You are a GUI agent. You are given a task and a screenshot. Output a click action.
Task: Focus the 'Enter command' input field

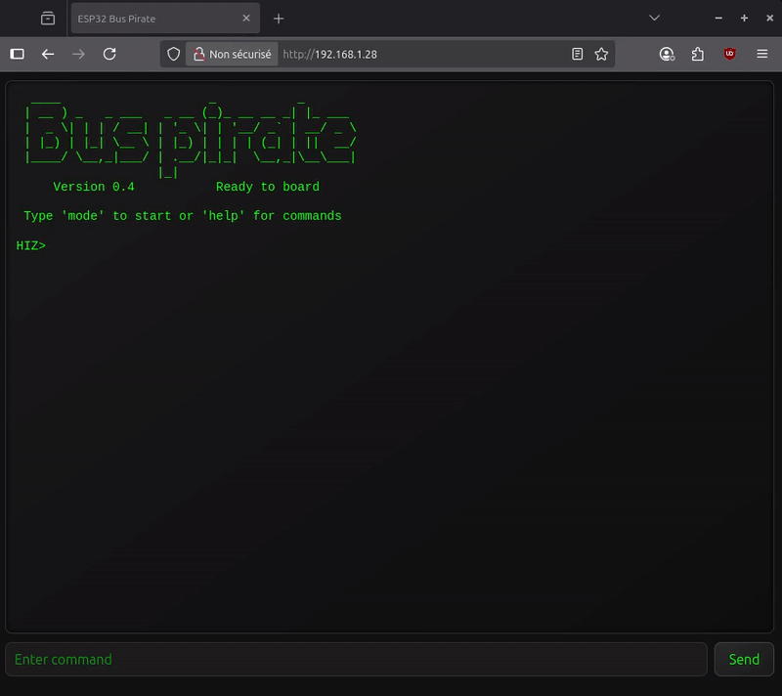tap(356, 660)
